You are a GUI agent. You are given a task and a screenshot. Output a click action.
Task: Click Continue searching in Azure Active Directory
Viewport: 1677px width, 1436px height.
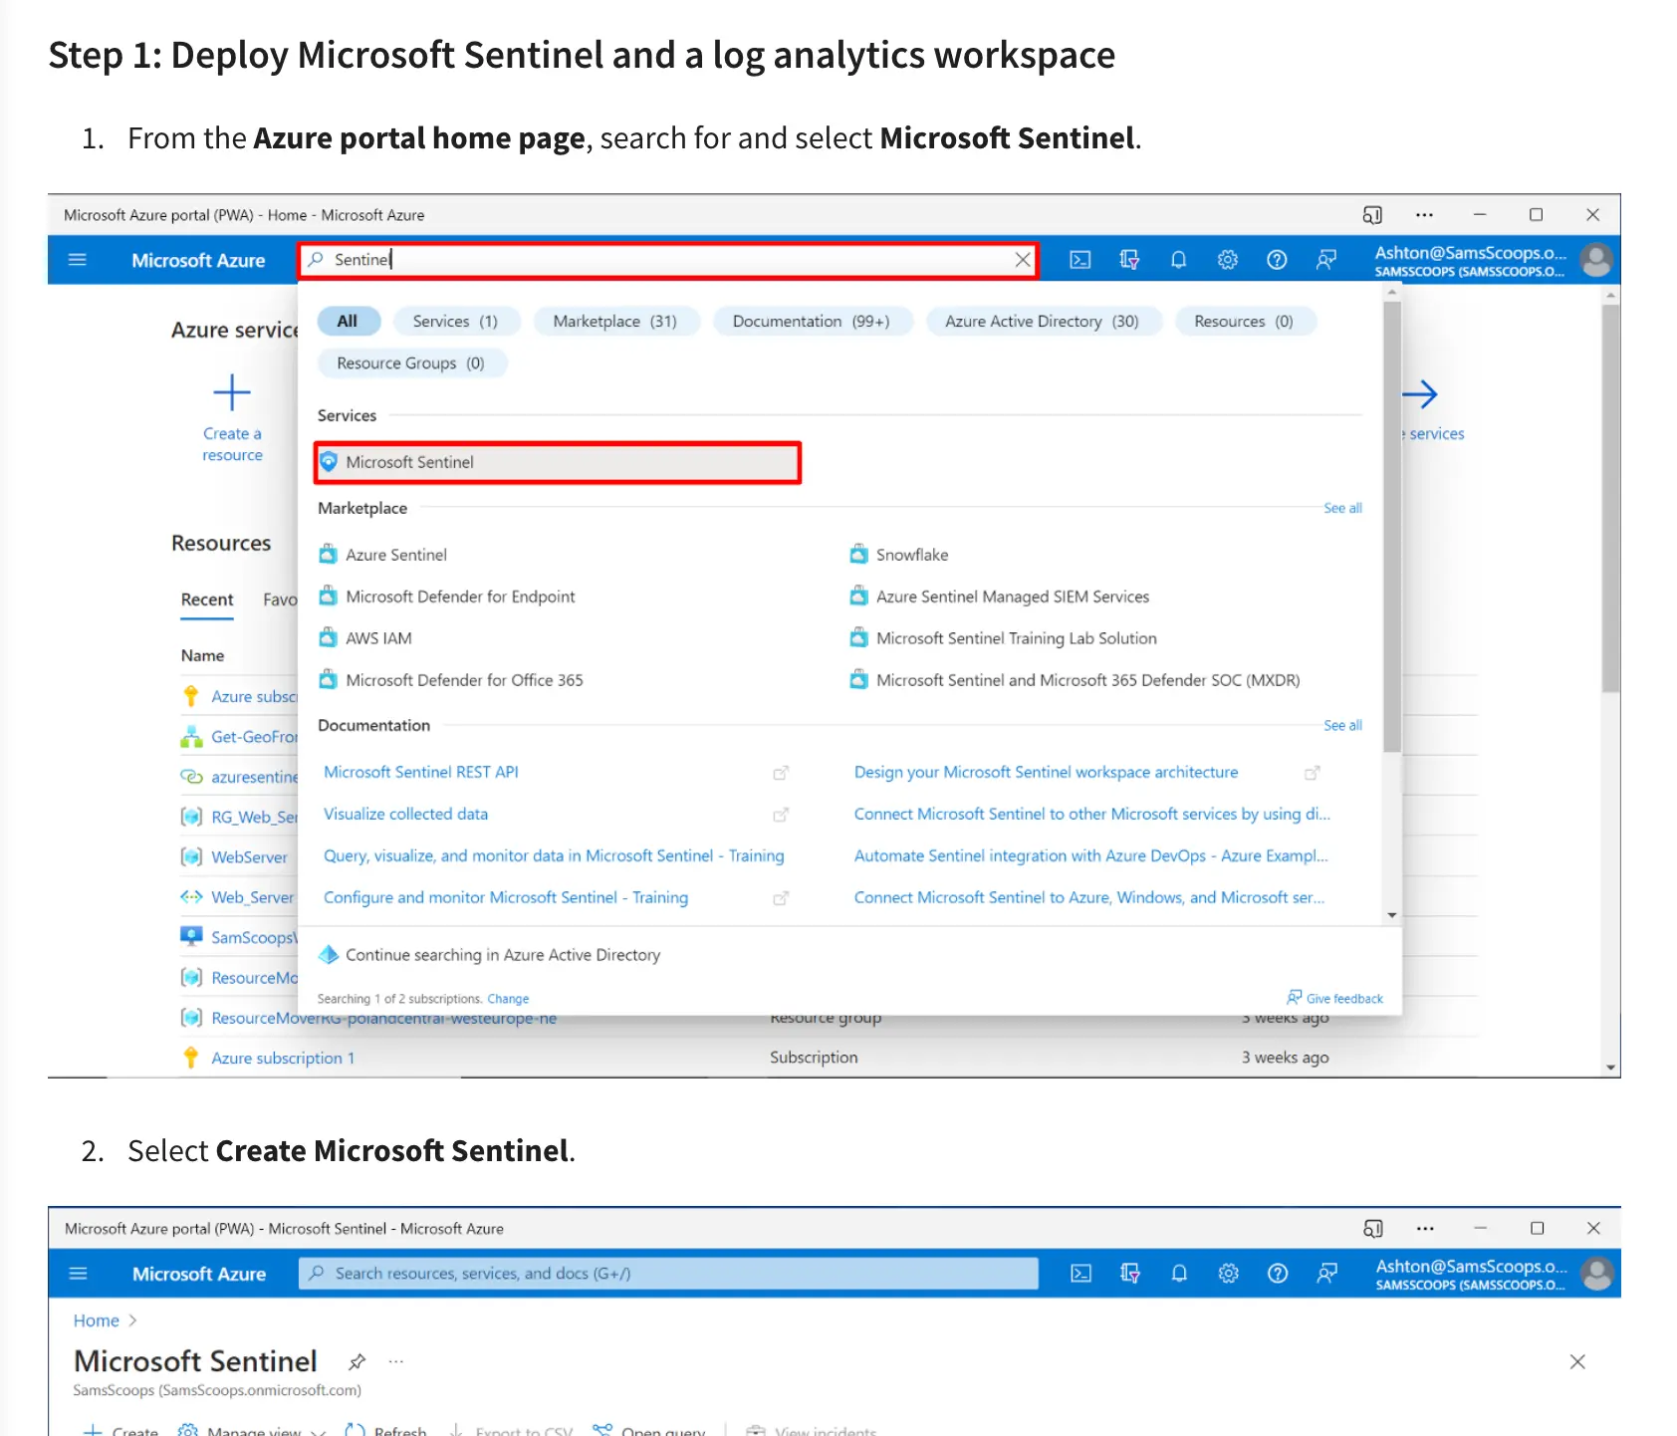[502, 955]
